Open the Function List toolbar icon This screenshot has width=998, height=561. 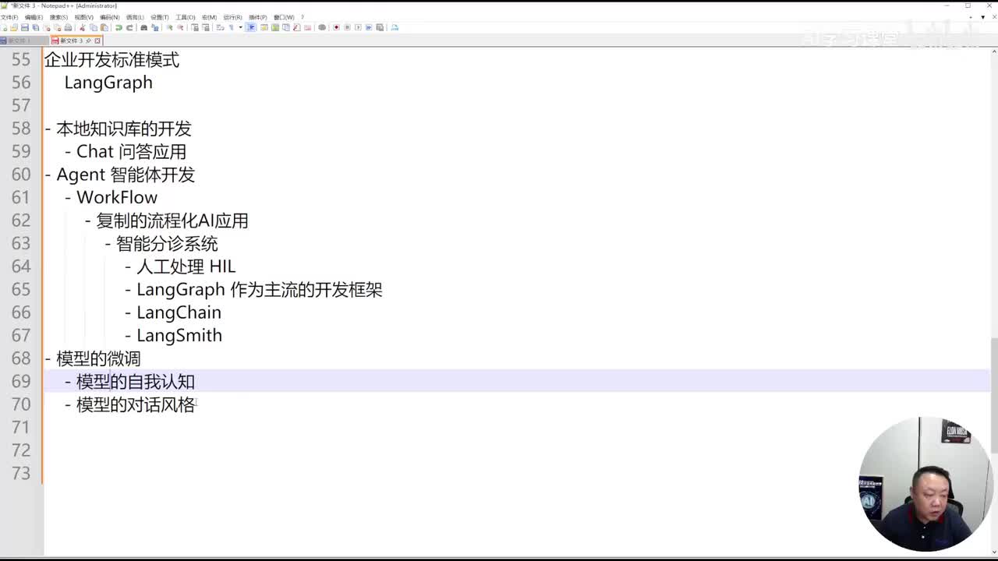pos(297,27)
